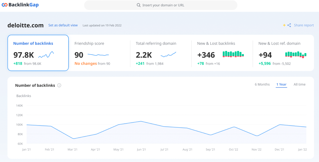
Task: Click the backlinks sparkline beside 97.8K
Action: 46,55
